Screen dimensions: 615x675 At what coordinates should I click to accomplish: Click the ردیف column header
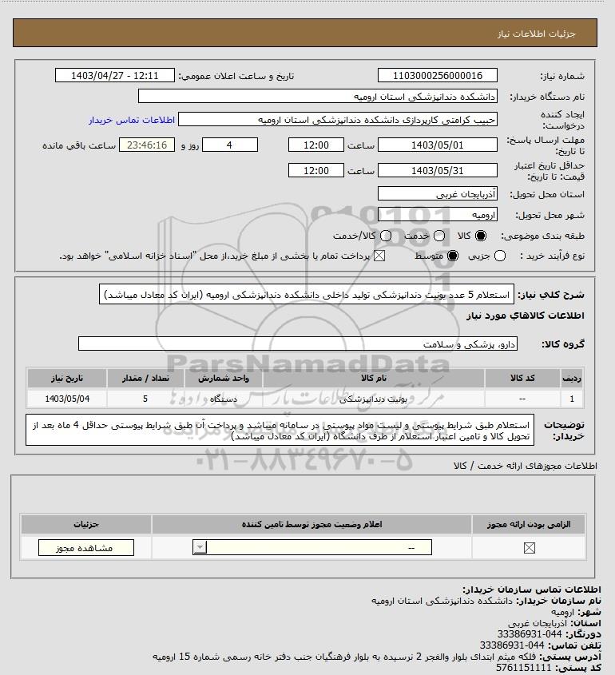coord(572,378)
